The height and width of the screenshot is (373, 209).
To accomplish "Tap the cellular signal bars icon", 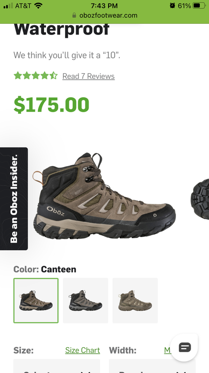I will click(x=8, y=5).
